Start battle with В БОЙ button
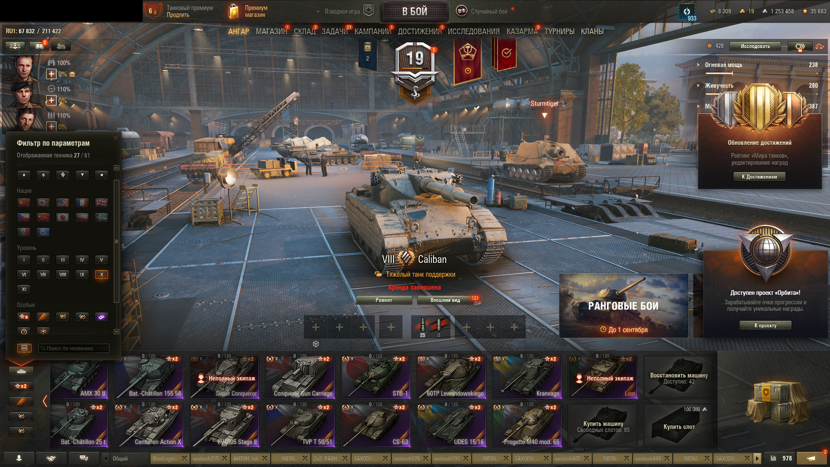 (x=415, y=11)
